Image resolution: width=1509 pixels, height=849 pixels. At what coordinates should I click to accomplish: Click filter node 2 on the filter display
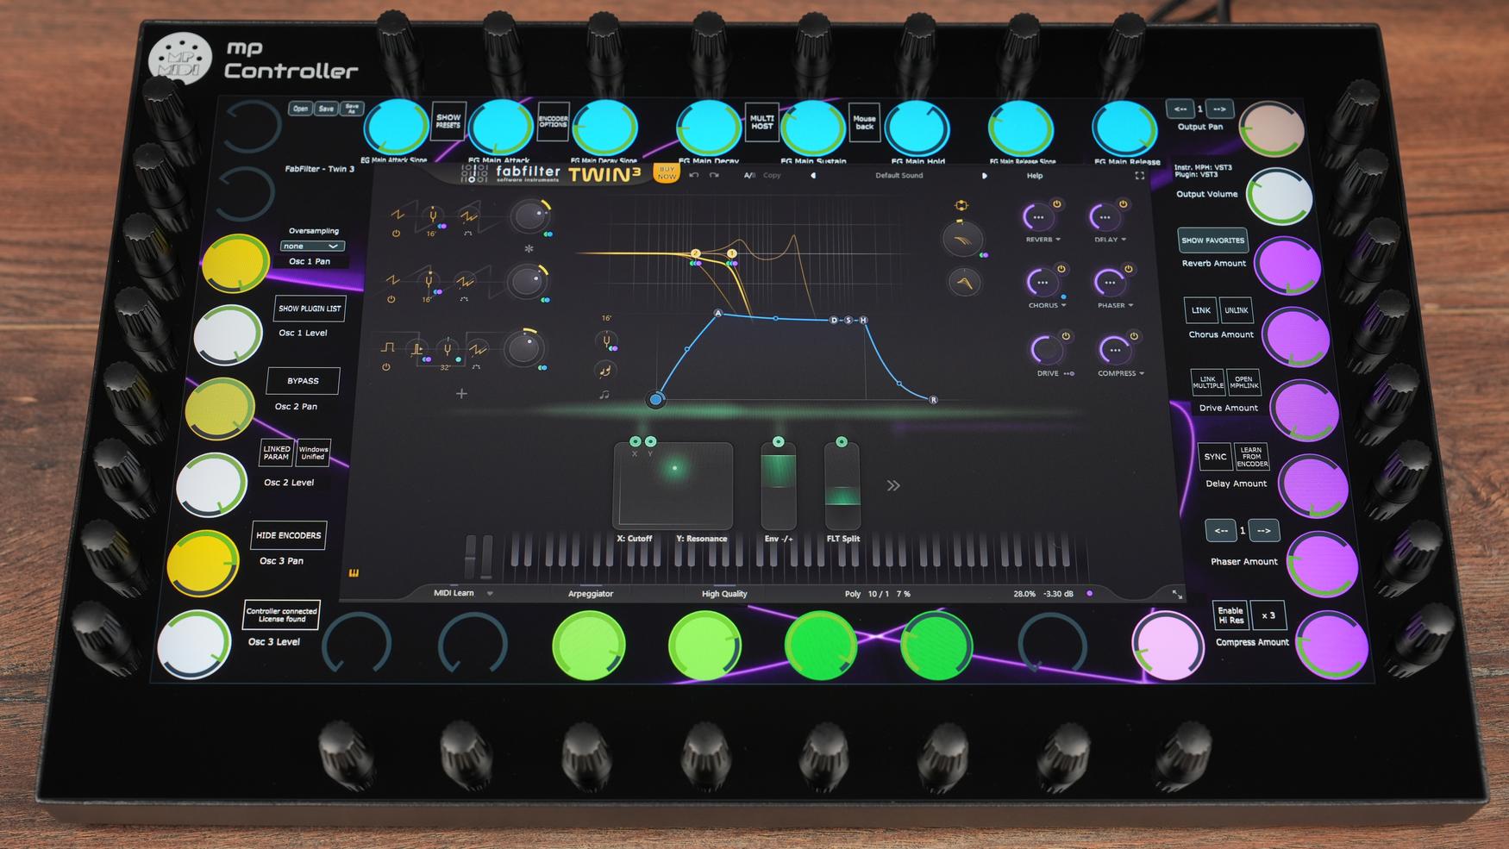(x=695, y=253)
